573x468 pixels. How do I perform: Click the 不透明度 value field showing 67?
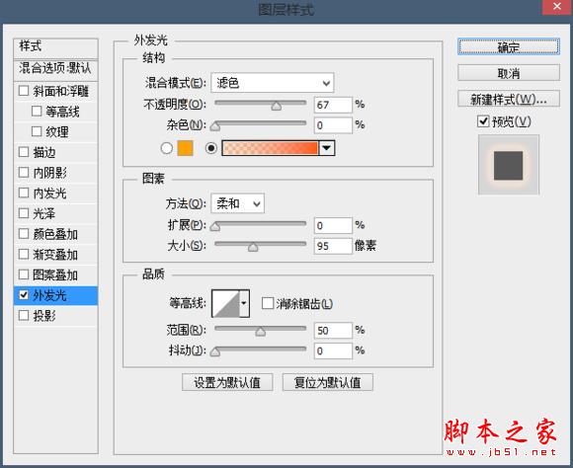(333, 105)
